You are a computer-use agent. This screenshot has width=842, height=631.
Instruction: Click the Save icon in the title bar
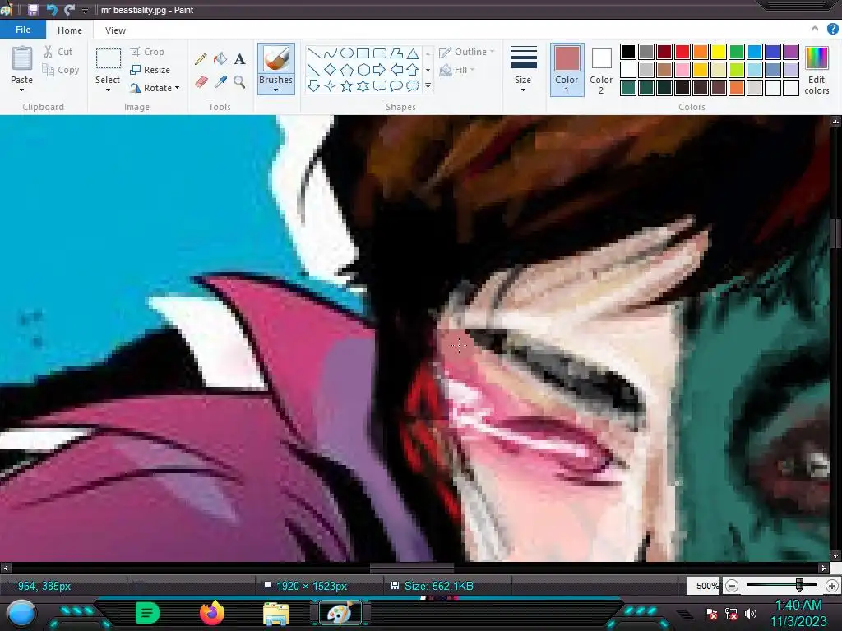pos(33,10)
